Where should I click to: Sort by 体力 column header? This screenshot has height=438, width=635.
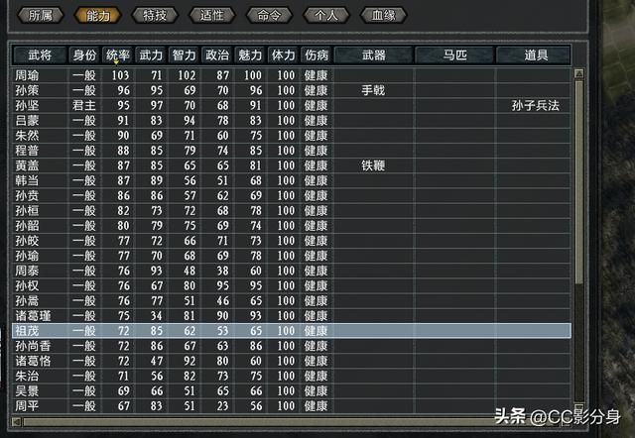pyautogui.click(x=283, y=55)
